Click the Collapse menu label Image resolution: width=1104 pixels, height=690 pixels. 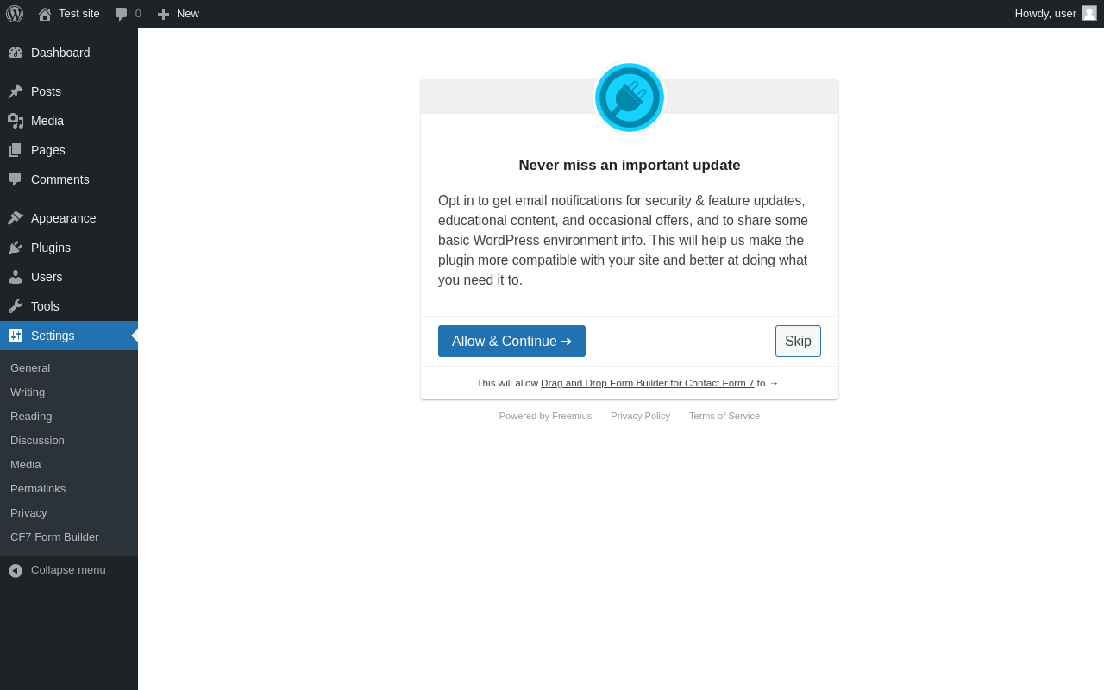click(68, 570)
